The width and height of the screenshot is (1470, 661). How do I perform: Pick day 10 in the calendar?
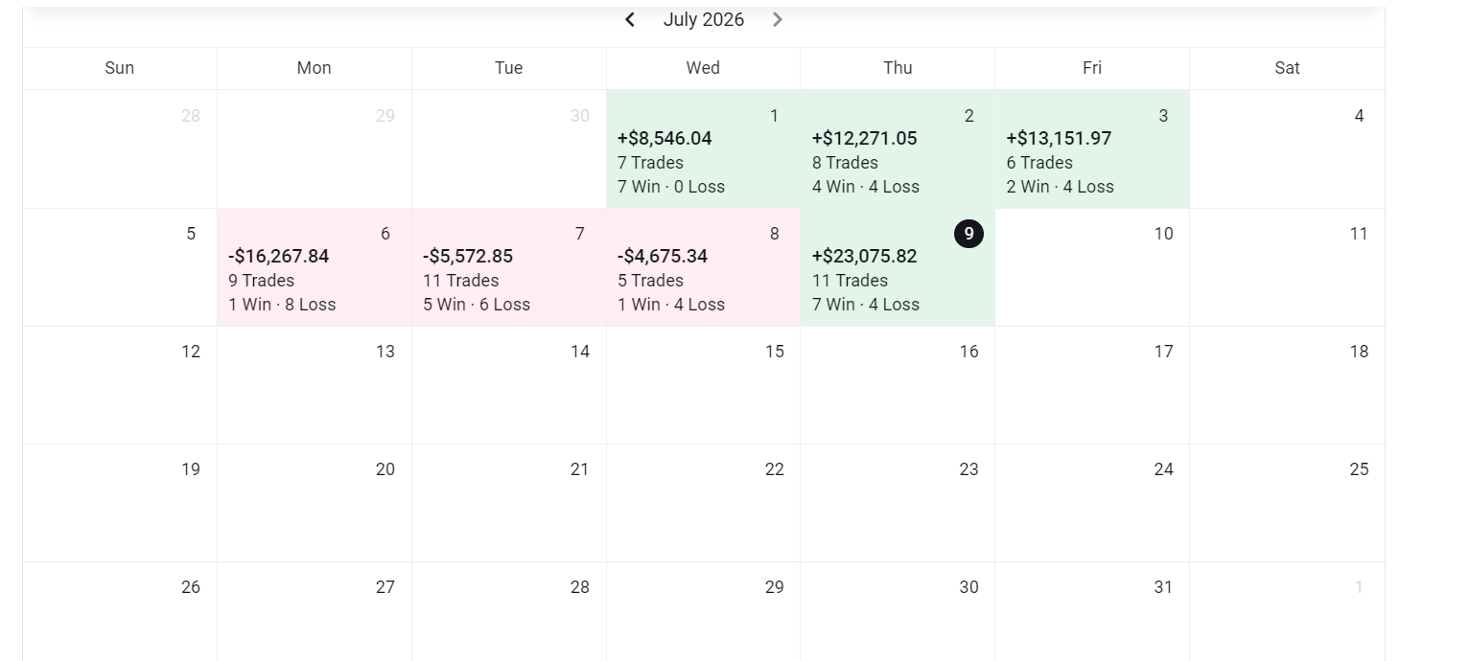[1092, 267]
